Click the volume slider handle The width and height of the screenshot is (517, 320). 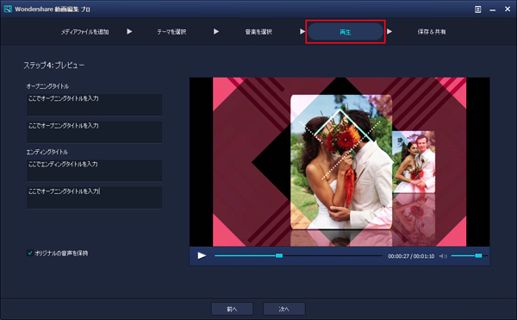(x=478, y=255)
